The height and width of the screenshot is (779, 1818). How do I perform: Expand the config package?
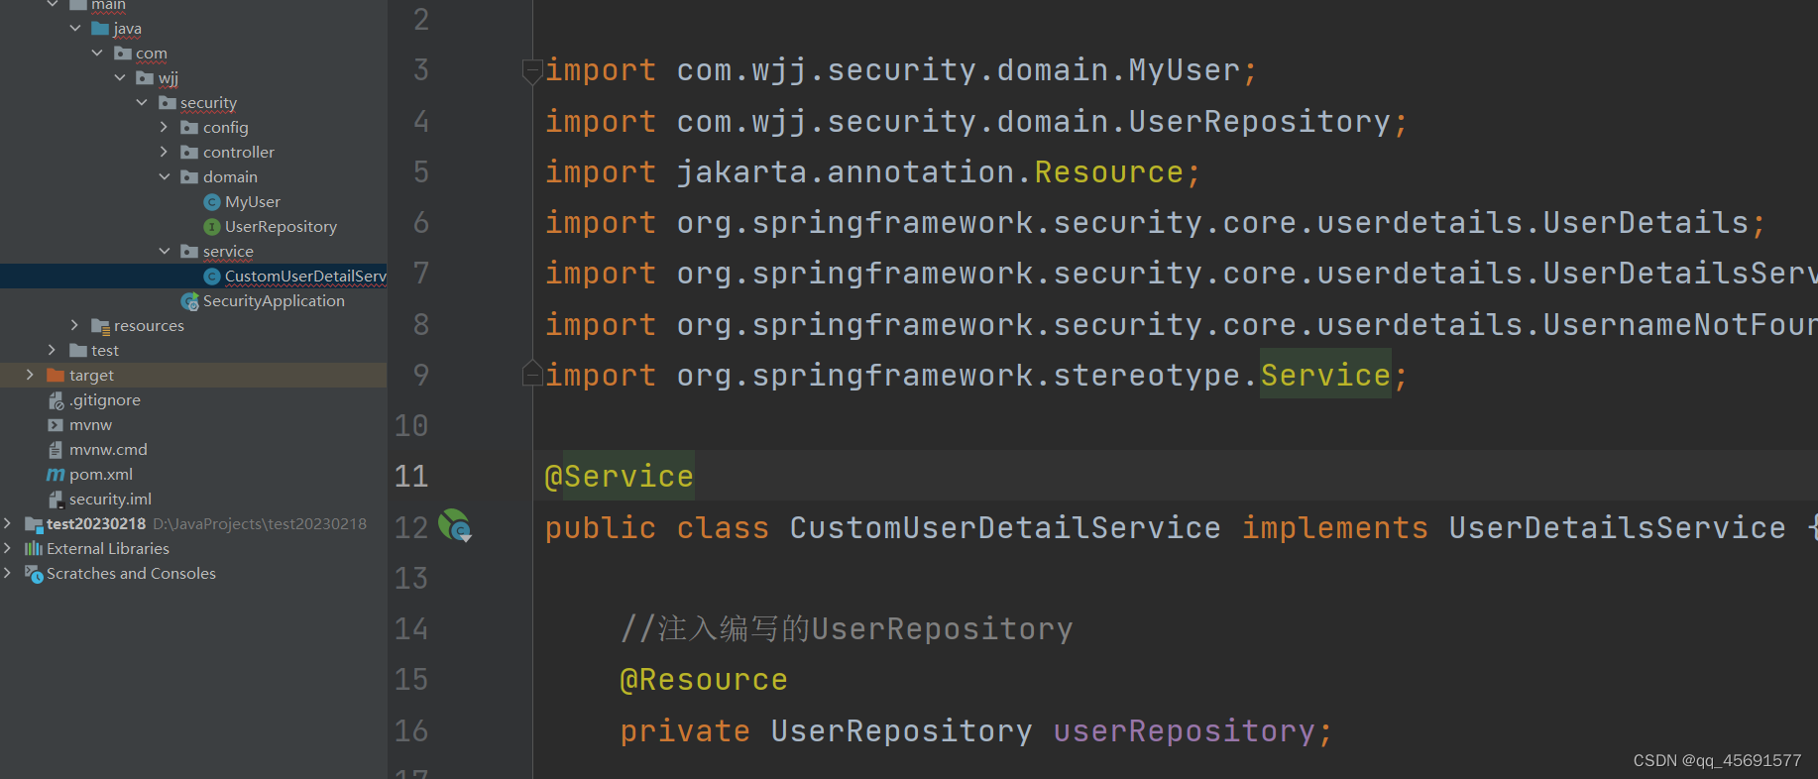pyautogui.click(x=165, y=127)
